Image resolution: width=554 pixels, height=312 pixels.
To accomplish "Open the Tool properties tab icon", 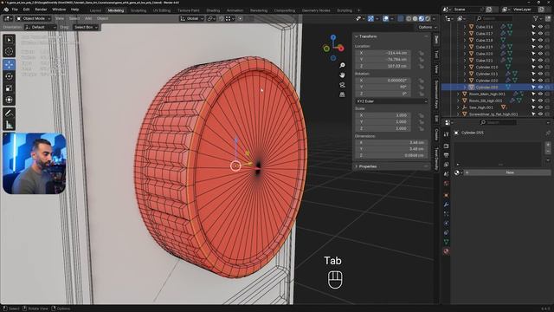I will [447, 135].
